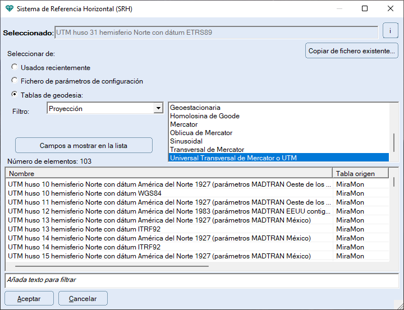404x310 pixels.
Task: Select 'Usados recientemente' radio option
Action: [x=15, y=67]
